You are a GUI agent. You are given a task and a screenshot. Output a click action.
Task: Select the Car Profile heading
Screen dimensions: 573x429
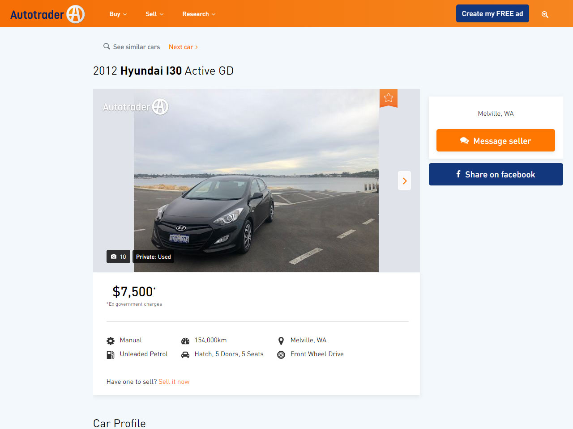coord(120,423)
